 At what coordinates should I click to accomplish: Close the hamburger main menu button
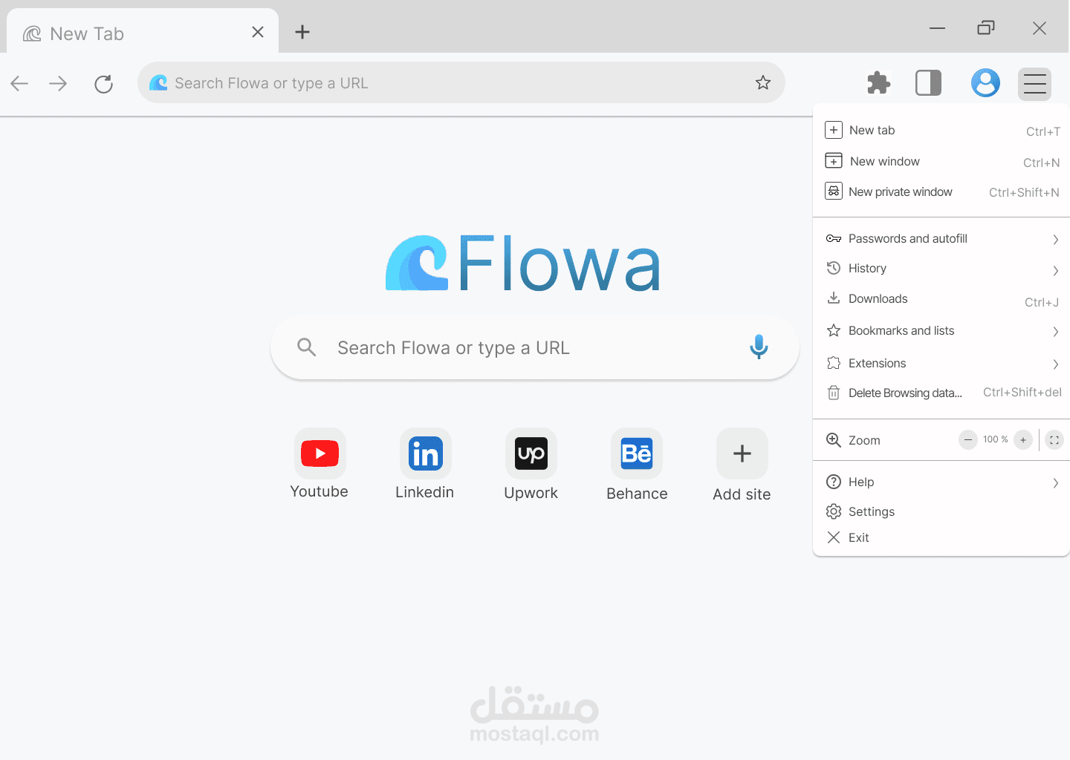click(x=1034, y=84)
